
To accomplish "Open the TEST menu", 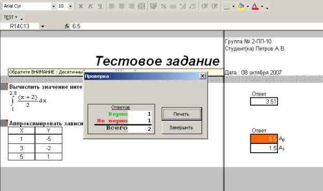I will click(x=10, y=17).
